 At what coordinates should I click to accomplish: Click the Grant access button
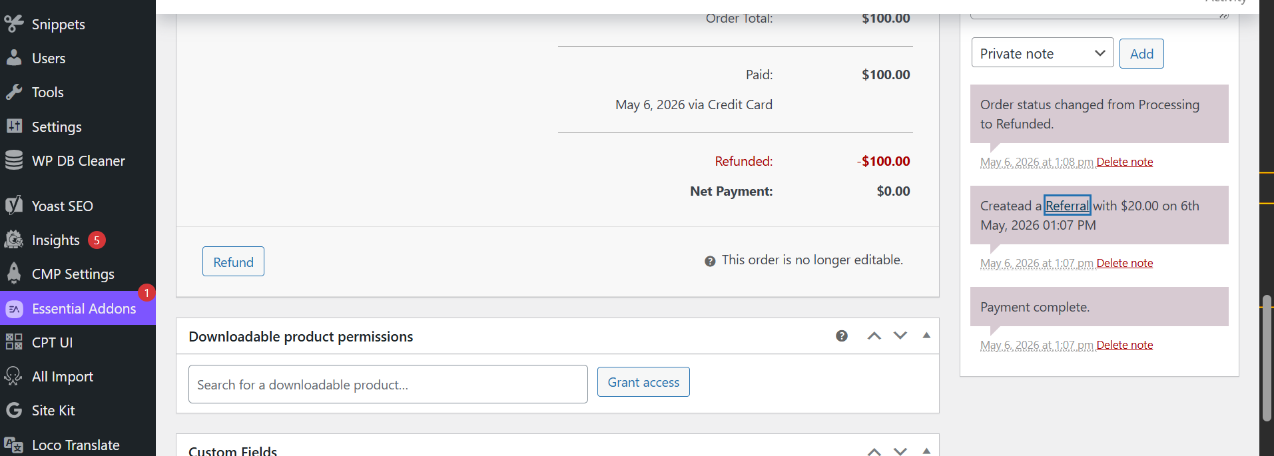point(643,382)
